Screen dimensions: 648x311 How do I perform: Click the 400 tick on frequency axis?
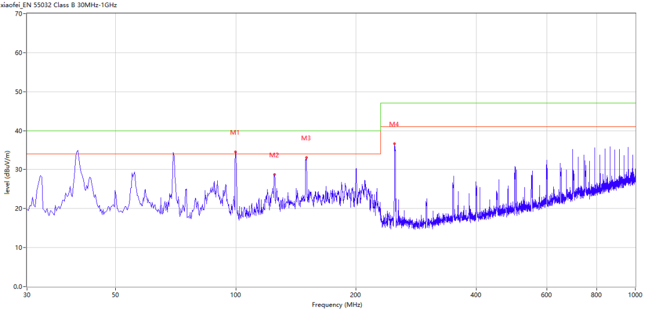click(x=476, y=295)
